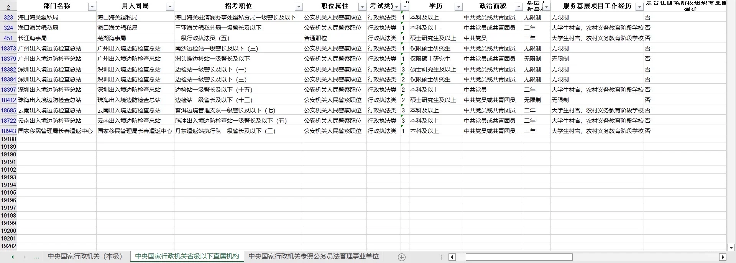This screenshot has height=263, width=736.
Task: Select row header 19202
Action: click(x=8, y=246)
